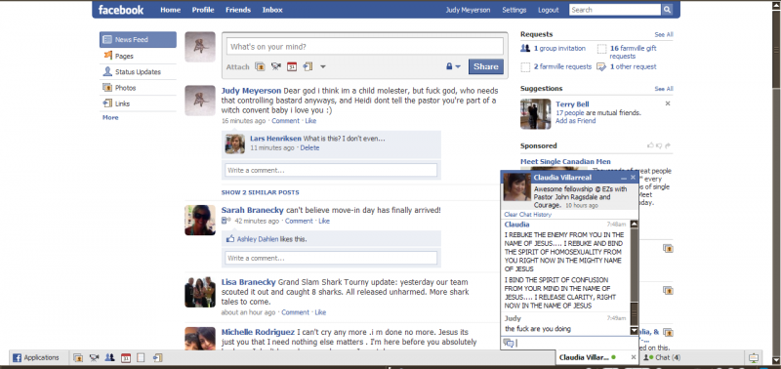Close the Claudia Villarreal chat window
The width and height of the screenshot is (781, 369).
(633, 178)
